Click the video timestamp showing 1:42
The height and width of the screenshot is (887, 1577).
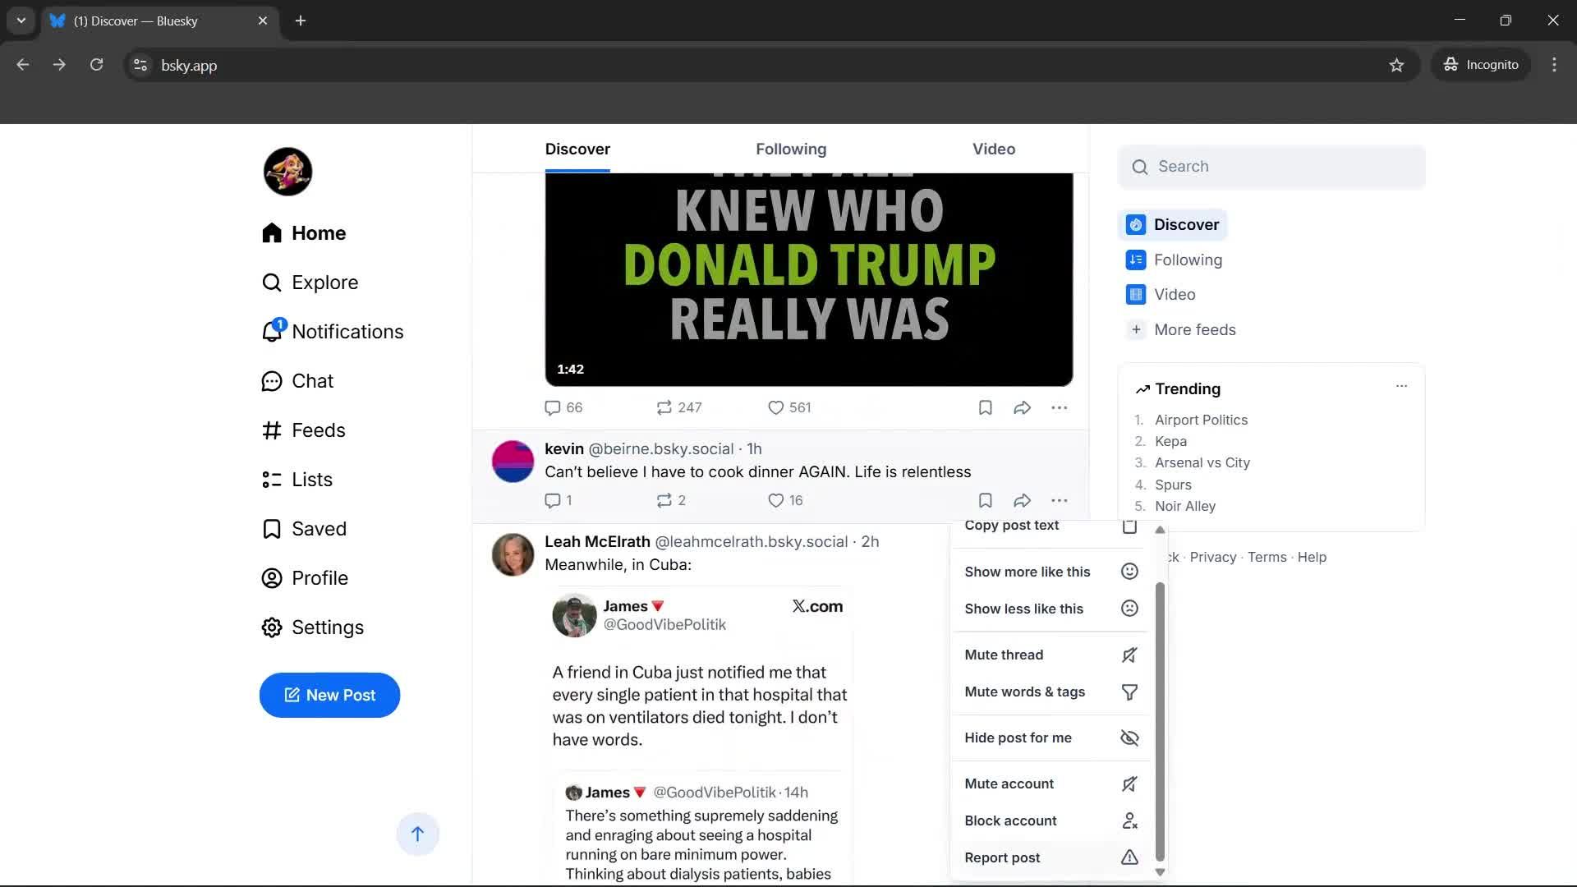572,369
